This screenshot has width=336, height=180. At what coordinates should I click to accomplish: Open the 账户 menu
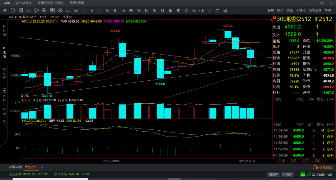click(x=280, y=10)
